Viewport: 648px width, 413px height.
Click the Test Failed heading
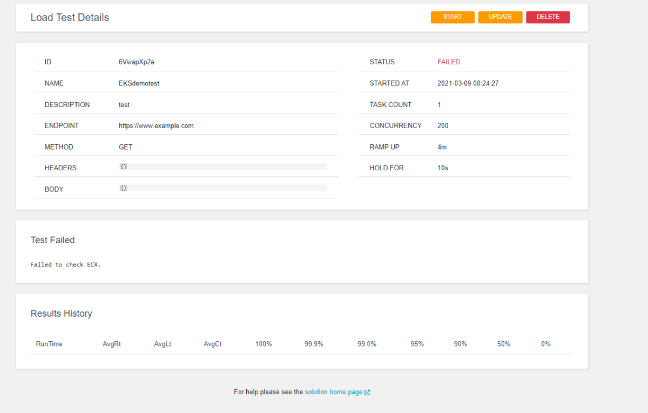click(x=52, y=240)
